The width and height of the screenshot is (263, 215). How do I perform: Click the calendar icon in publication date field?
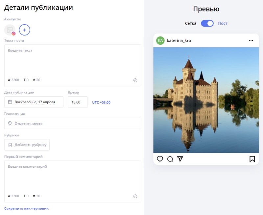coord(11,102)
